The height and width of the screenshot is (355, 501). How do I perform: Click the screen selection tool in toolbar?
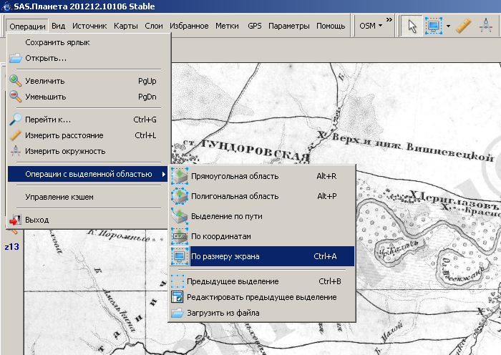point(433,26)
